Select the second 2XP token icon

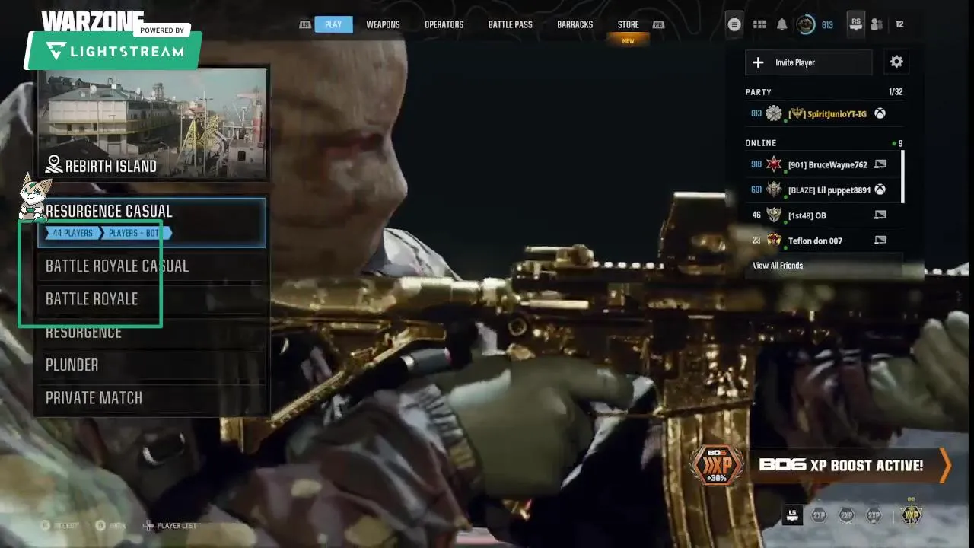(x=846, y=515)
